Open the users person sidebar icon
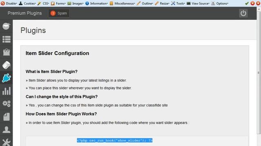Screen dimensions: 261x146 point(7,130)
